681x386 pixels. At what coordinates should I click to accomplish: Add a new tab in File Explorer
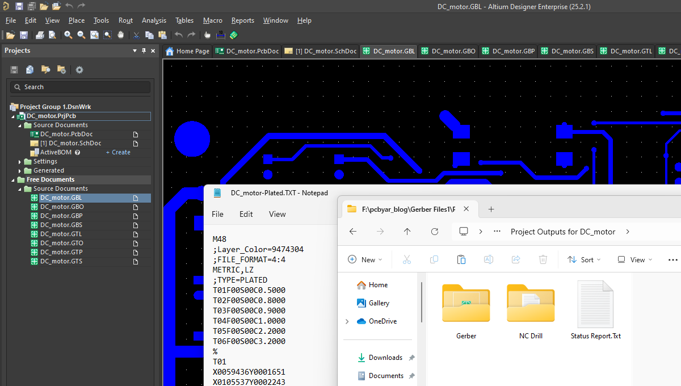point(491,209)
